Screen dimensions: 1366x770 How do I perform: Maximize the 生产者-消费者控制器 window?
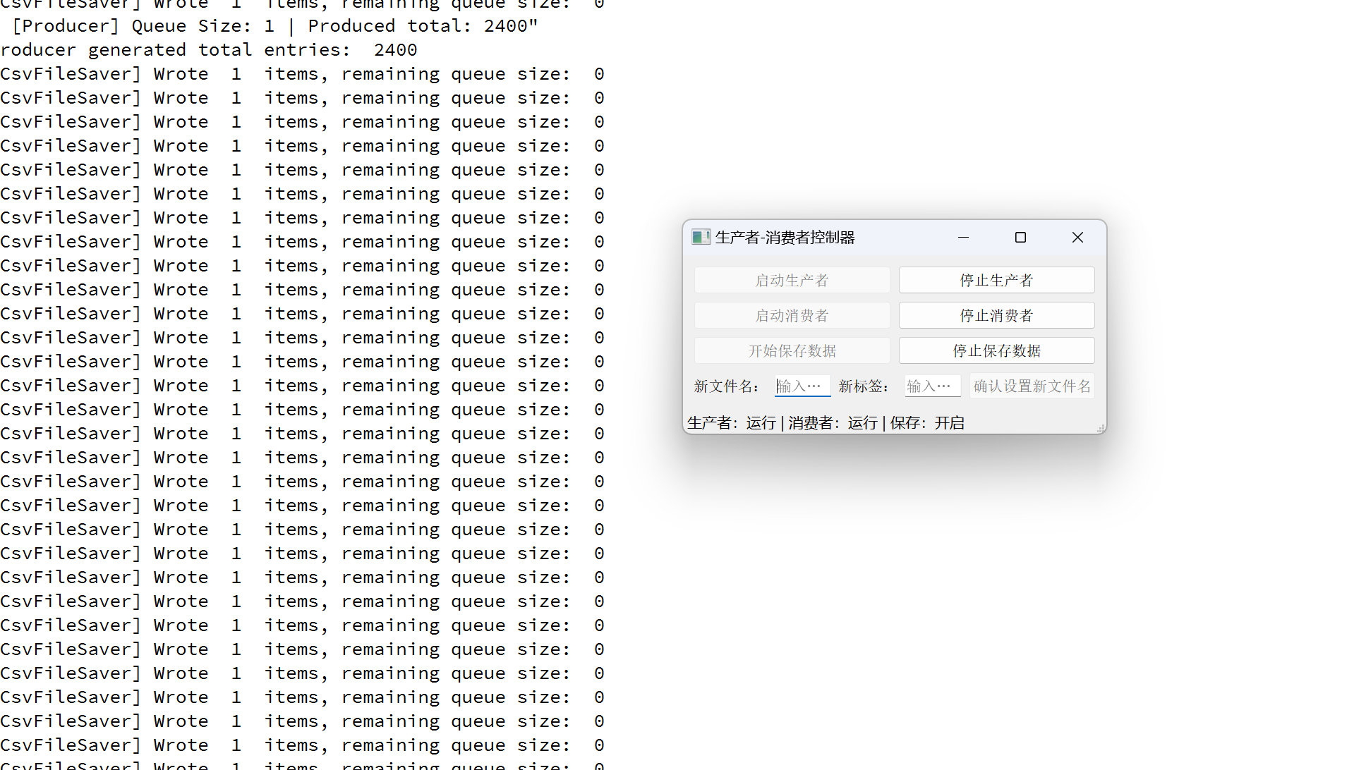click(x=1020, y=238)
